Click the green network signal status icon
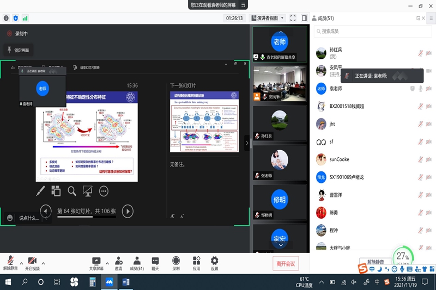 tap(25, 18)
